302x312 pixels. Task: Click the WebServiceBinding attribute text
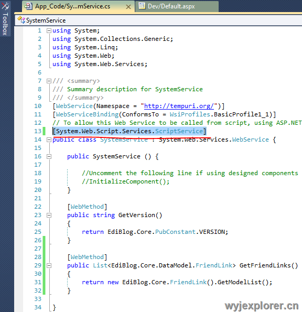(88, 114)
